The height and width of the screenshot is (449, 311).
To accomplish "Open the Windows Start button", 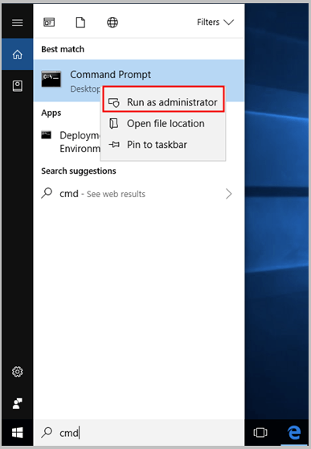I will pyautogui.click(x=18, y=433).
